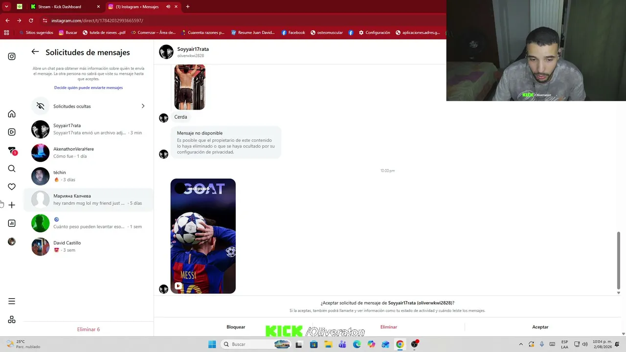Create new post with plus icon
626x352 pixels.
pos(12,205)
